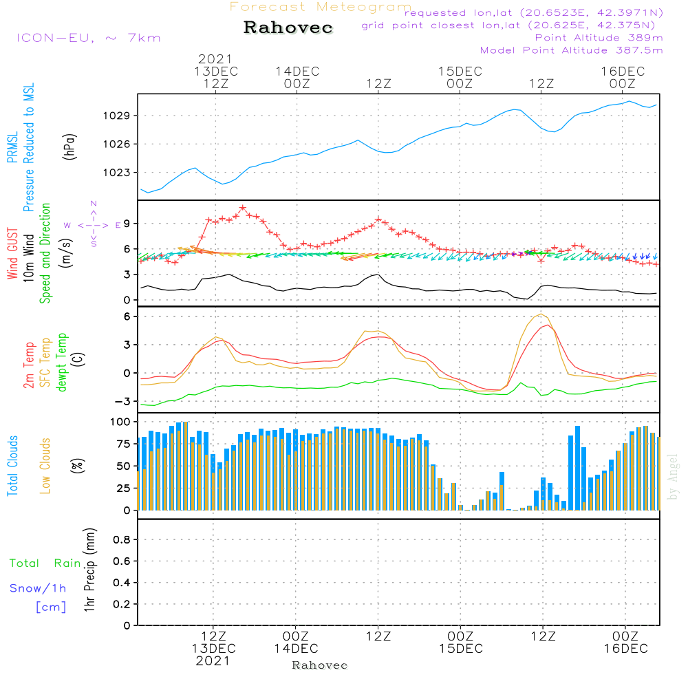Select the Snow/1h legend text
Viewport: 688px width, 688px height.
point(38,588)
